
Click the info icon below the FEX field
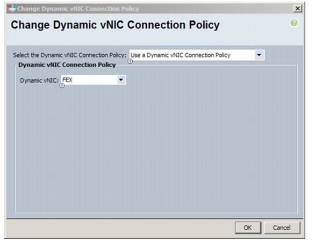62,86
